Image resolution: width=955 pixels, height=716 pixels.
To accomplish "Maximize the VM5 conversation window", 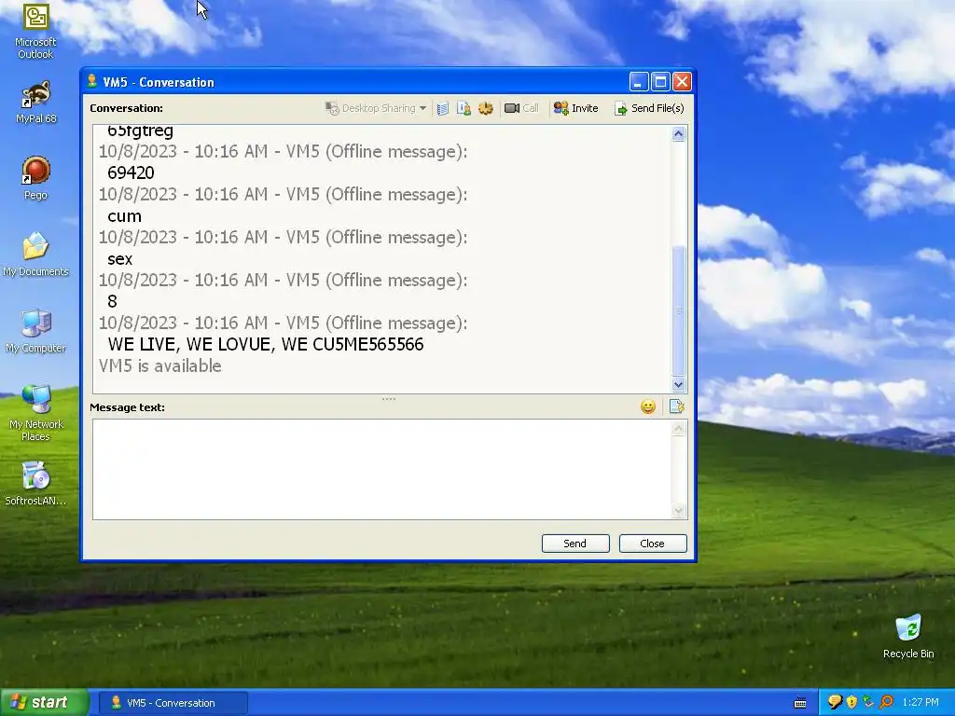I will point(660,82).
